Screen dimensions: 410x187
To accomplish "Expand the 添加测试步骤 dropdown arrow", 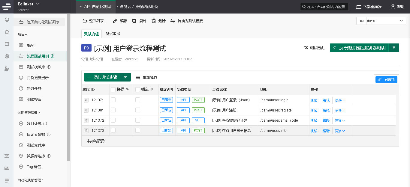I will [x=125, y=77].
